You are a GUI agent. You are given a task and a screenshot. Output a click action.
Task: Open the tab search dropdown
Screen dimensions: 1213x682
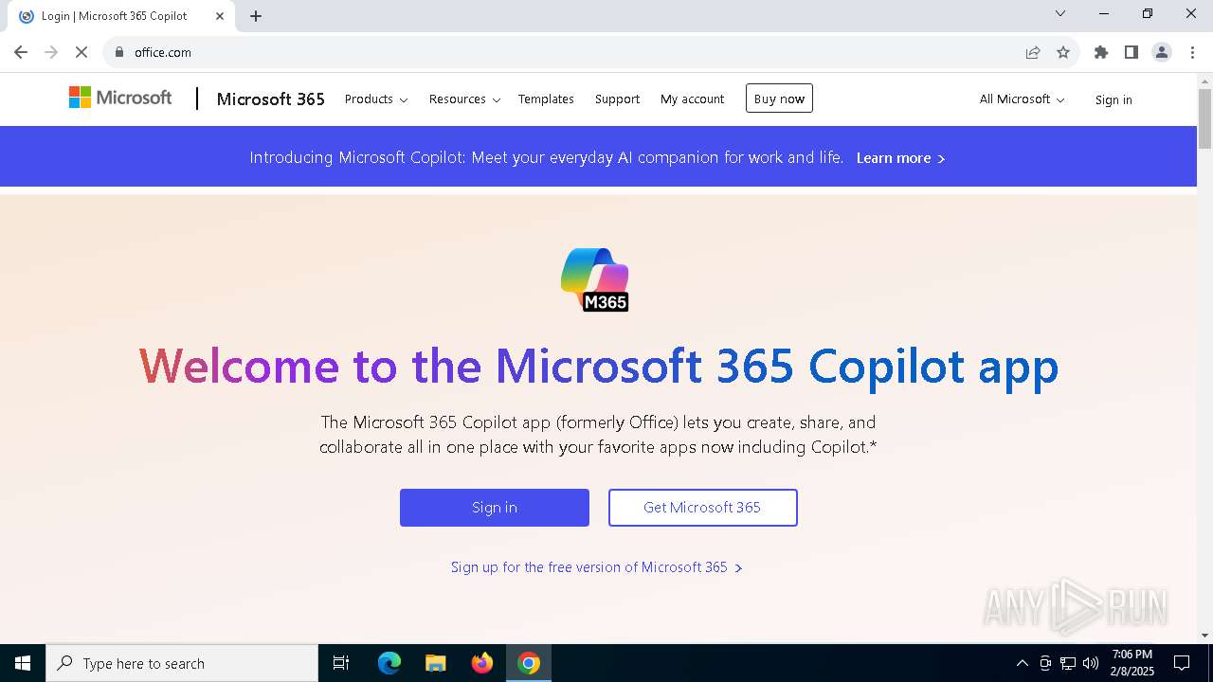point(1060,13)
